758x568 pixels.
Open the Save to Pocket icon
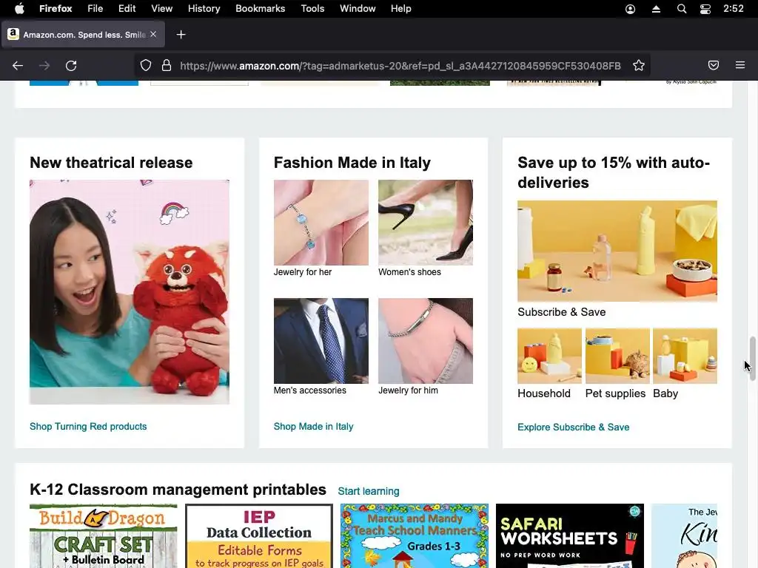[x=714, y=65]
